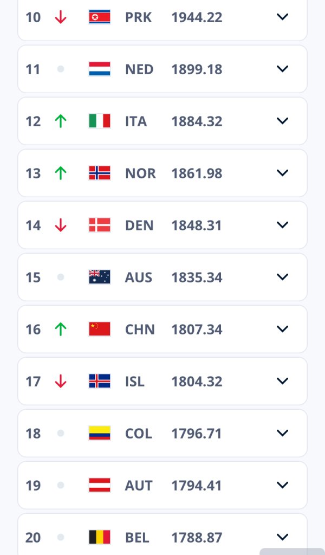The width and height of the screenshot is (325, 555).
Task: Expand the PRK ranking row chevron
Action: click(282, 17)
